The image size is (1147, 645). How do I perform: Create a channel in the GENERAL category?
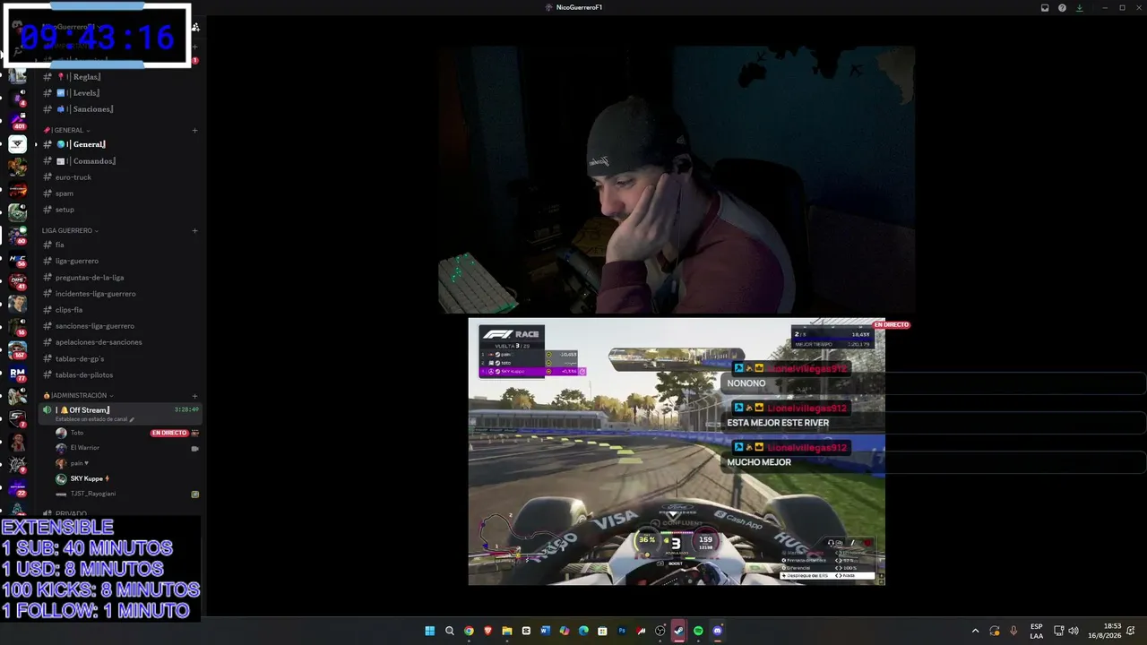(194, 131)
